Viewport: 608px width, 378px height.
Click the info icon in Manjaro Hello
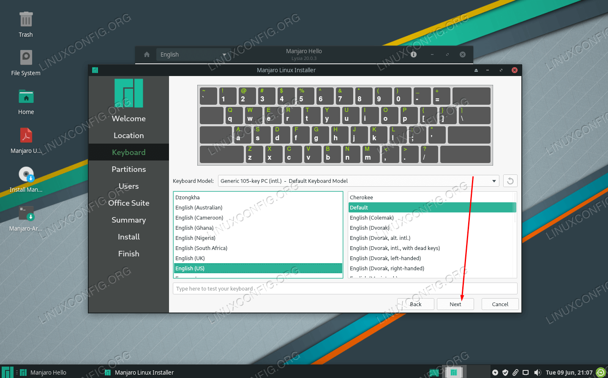(414, 54)
